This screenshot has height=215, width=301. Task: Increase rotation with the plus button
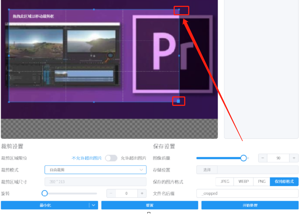coord(142,193)
